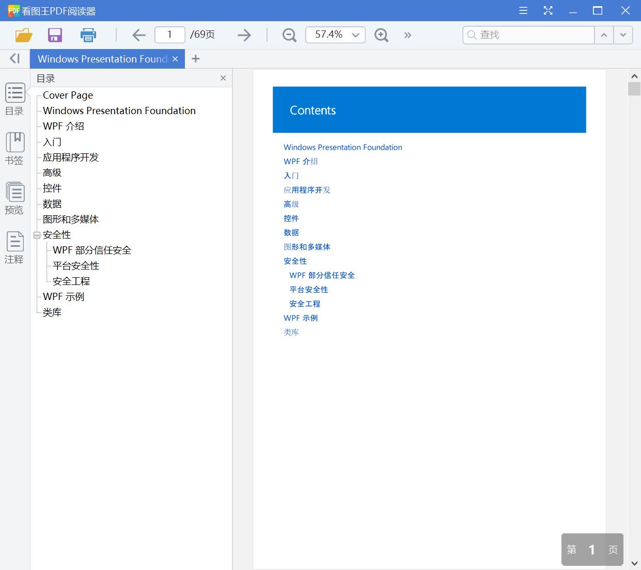Click the 查找 search field

(529, 35)
